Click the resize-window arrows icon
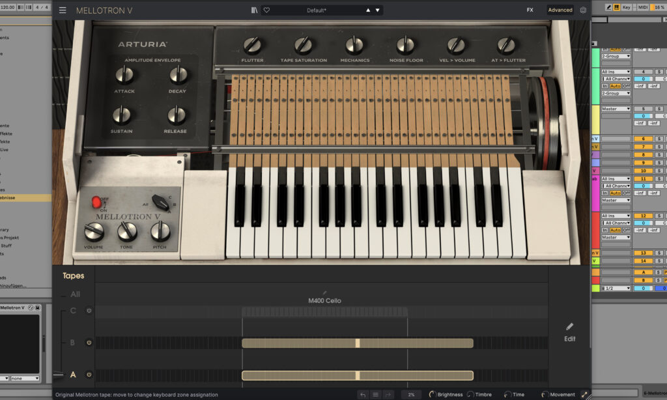This screenshot has height=400, width=667. [x=584, y=395]
